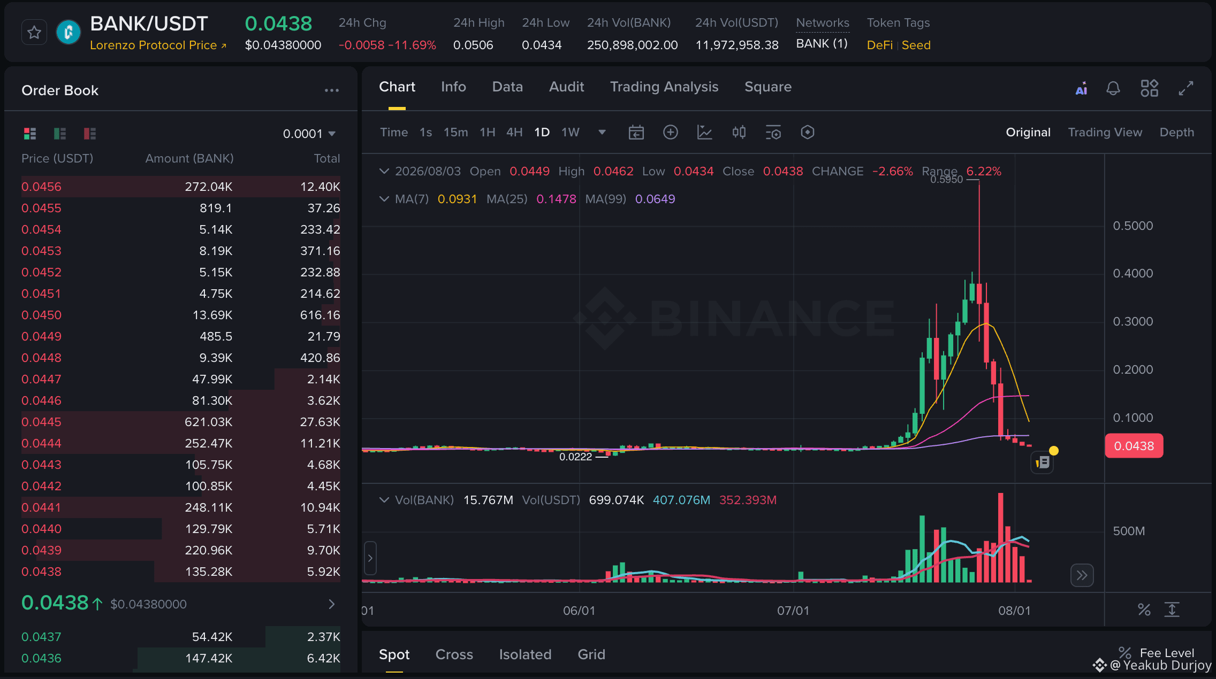Toggle percentage scale icon
The height and width of the screenshot is (679, 1216).
(x=1144, y=609)
